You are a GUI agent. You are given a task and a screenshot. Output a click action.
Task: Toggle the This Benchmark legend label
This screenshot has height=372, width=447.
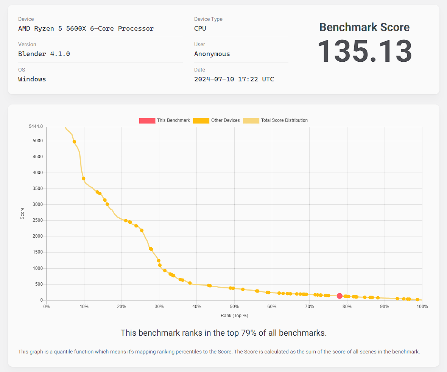click(173, 120)
